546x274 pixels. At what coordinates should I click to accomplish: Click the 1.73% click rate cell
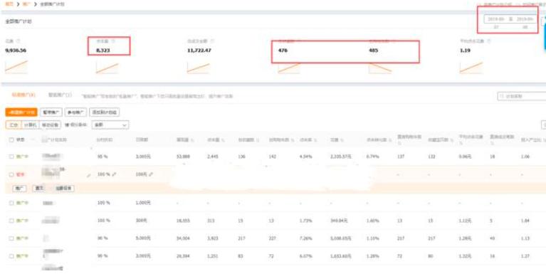point(305,221)
